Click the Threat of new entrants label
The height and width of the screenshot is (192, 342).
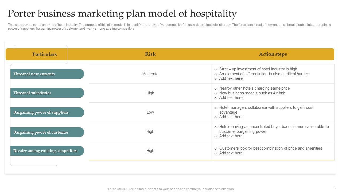pos(34,74)
